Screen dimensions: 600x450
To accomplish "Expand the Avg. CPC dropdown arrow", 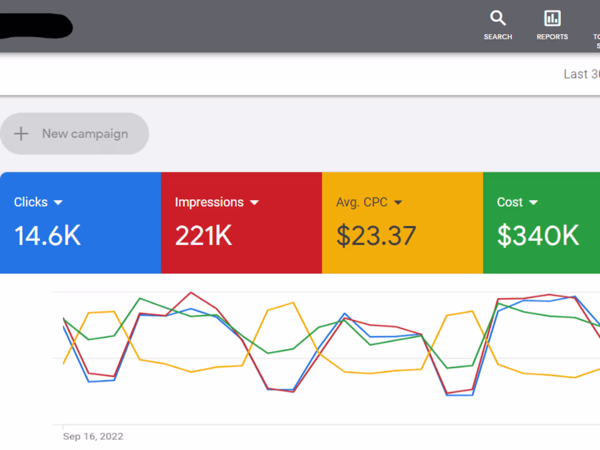I will 398,202.
